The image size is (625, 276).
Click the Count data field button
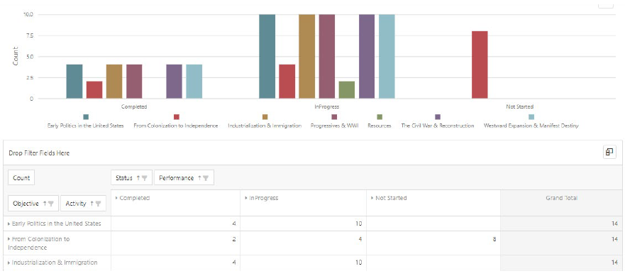coord(21,178)
